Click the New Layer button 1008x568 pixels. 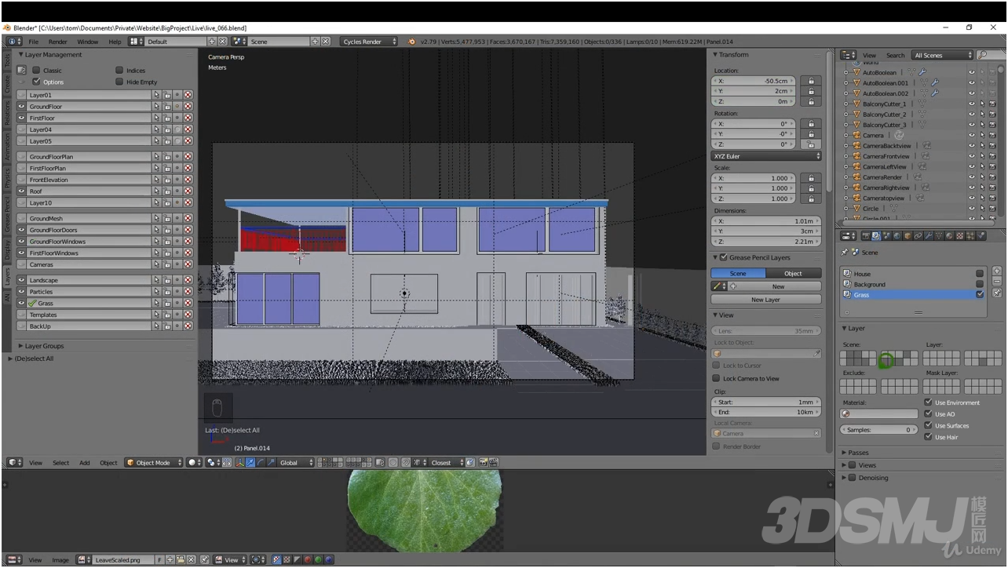pos(766,300)
